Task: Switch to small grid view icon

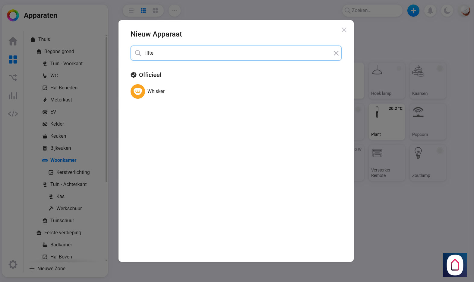Action: pos(143,11)
